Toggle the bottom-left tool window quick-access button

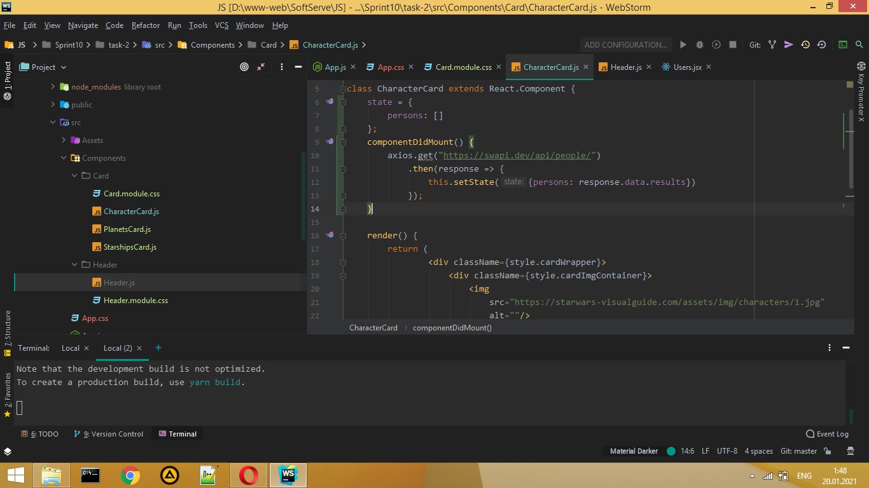coord(7,451)
